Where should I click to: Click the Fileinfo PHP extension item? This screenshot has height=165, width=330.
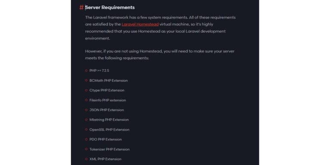(x=108, y=100)
